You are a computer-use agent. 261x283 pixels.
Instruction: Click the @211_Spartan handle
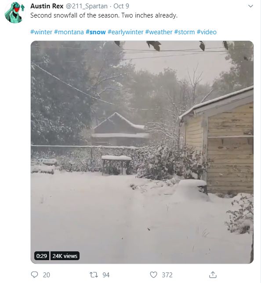[x=86, y=6]
